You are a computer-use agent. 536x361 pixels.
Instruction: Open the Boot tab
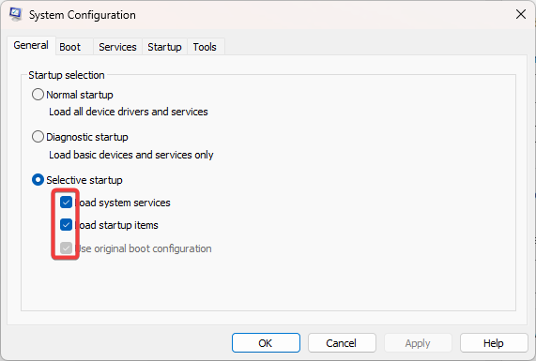pos(70,47)
